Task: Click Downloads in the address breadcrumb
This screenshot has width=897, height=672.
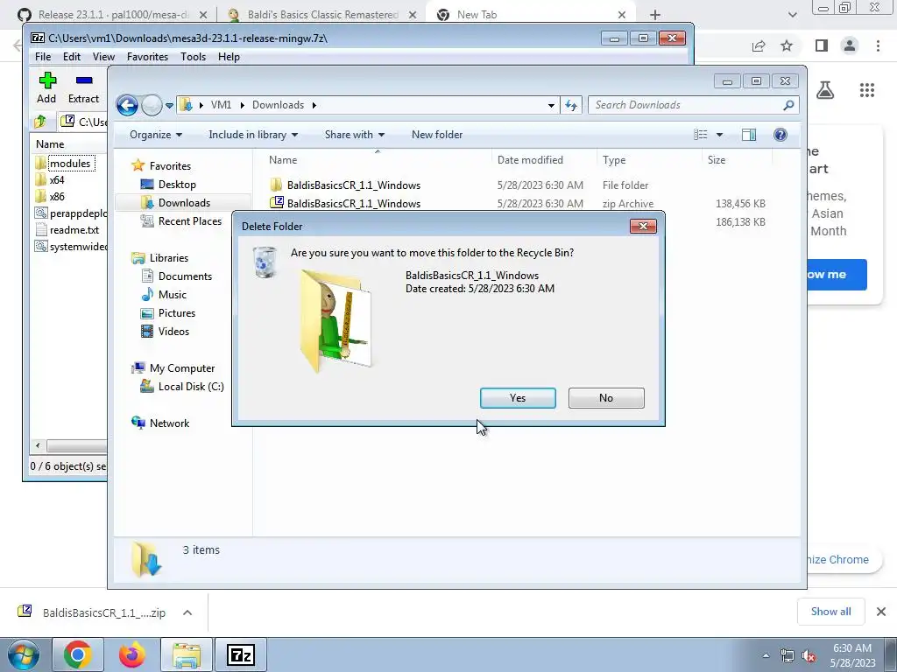Action: pos(278,105)
